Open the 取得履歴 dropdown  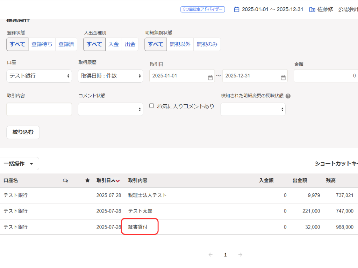[x=110, y=76]
